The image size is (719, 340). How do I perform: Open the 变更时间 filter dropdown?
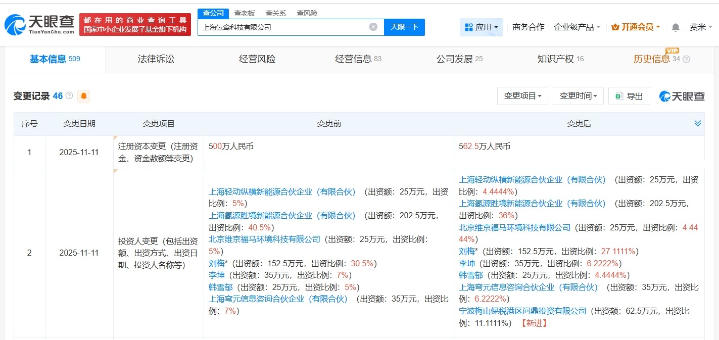(x=578, y=95)
